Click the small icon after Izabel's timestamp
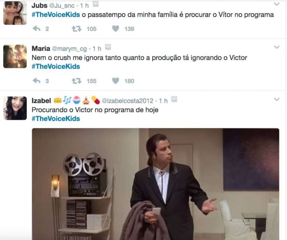 [174, 99]
